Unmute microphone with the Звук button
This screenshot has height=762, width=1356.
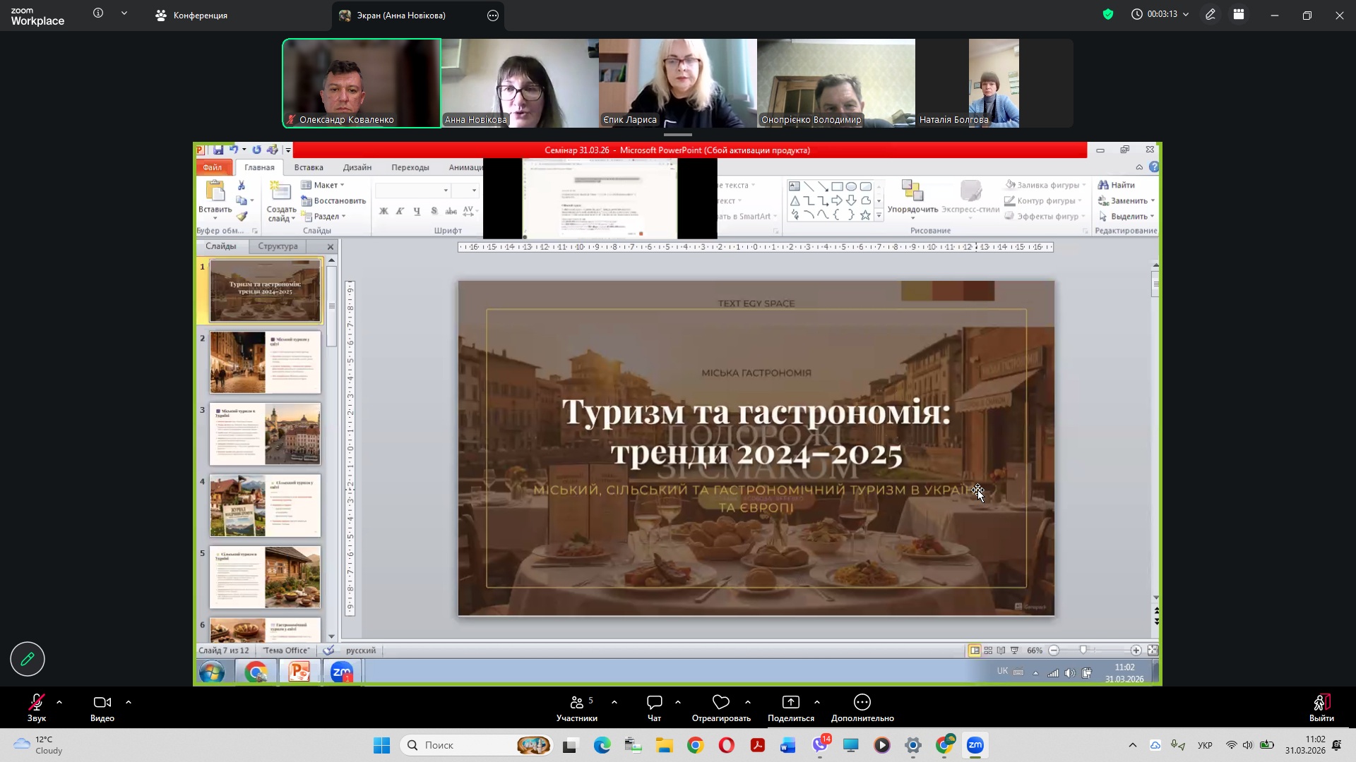(x=36, y=703)
